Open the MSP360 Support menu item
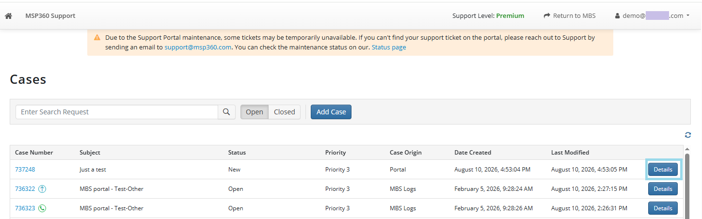 [50, 16]
